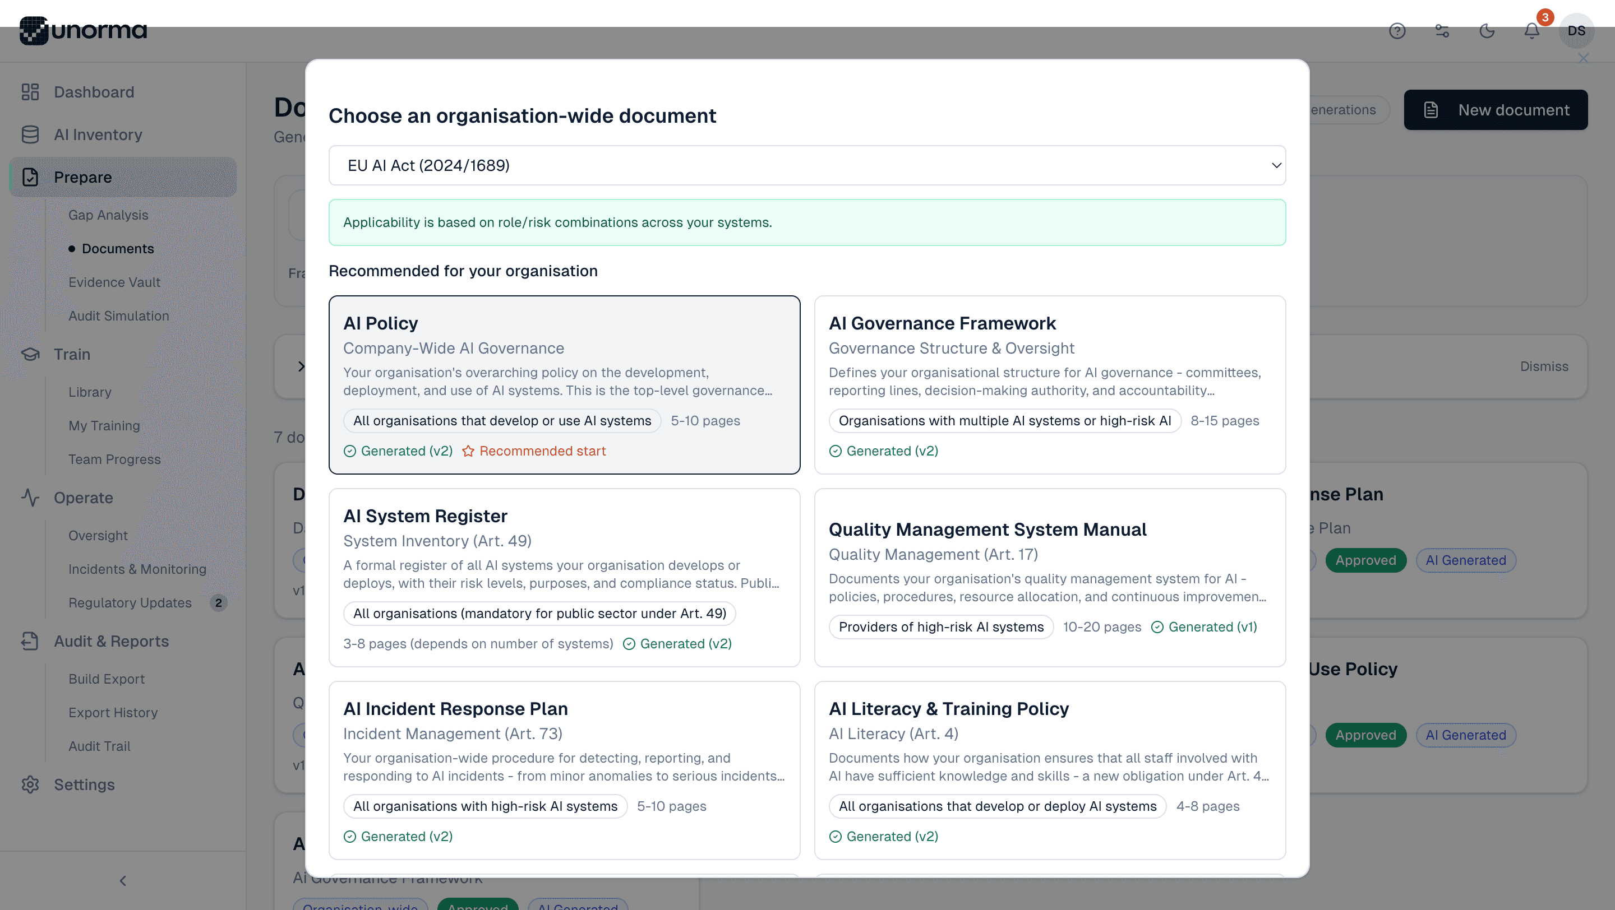The image size is (1615, 910).
Task: Click Generated (v2) check on AI System Register
Action: [x=629, y=644]
